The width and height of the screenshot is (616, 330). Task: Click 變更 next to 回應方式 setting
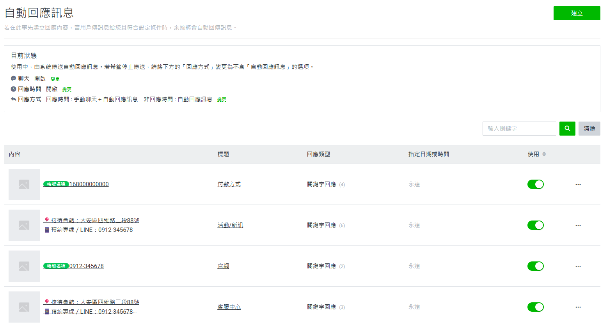point(222,100)
